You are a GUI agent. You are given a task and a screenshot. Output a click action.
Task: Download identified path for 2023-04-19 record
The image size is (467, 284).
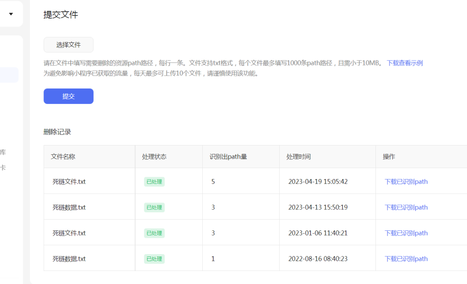click(406, 182)
